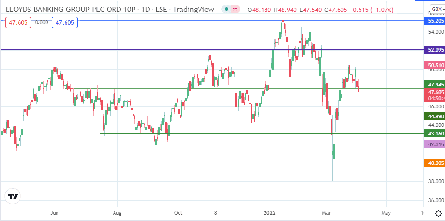Select the 47.605 current price label
The image size is (445, 221).
pos(434,92)
